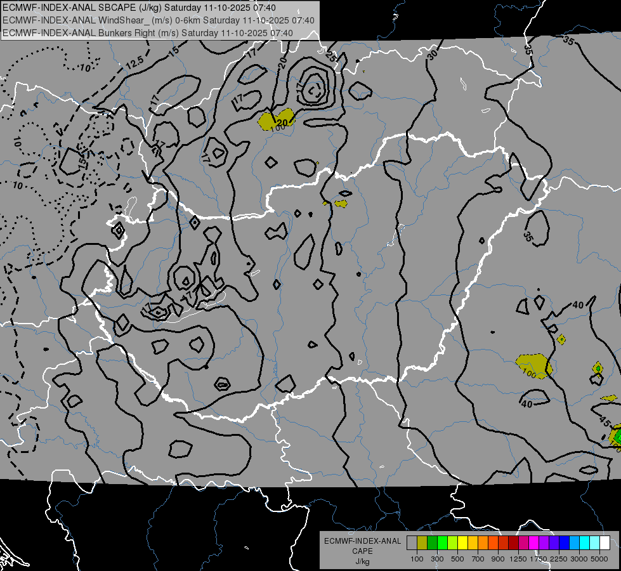
Task: Click the SBCAPE title line in header
Action: tap(140, 8)
